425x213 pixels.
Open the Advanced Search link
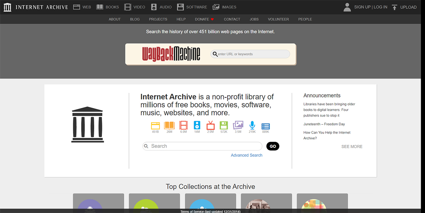pos(246,155)
